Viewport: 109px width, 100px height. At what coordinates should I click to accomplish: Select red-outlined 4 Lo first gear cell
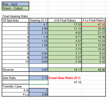(94, 24)
